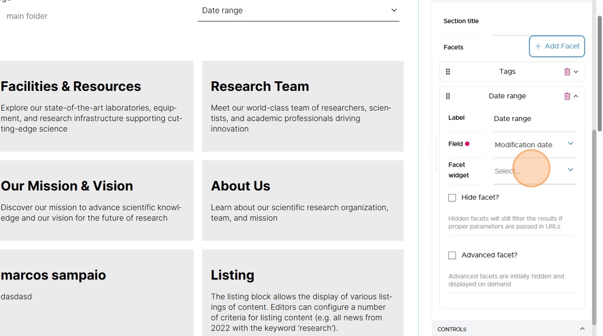Collapse the Date range facet chevron
The height and width of the screenshot is (336, 603).
coord(576,96)
